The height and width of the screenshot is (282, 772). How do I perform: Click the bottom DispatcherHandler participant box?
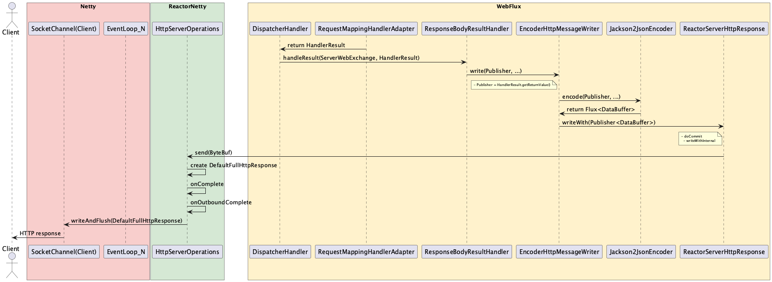(x=280, y=252)
